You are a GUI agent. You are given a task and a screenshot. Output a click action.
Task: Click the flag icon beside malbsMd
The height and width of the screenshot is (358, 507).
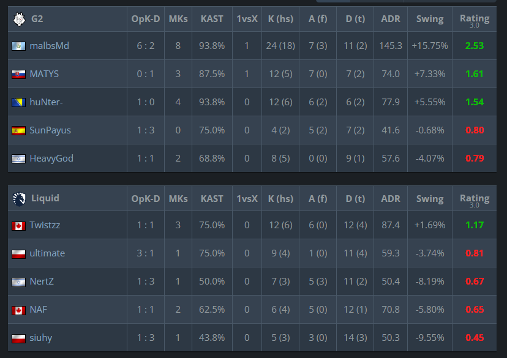(19, 47)
